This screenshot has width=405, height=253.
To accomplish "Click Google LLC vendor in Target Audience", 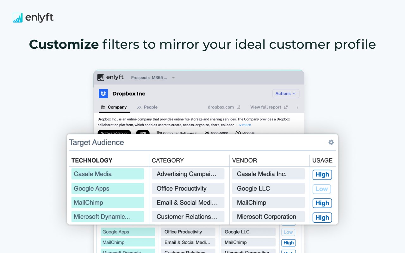I will pos(268,188).
